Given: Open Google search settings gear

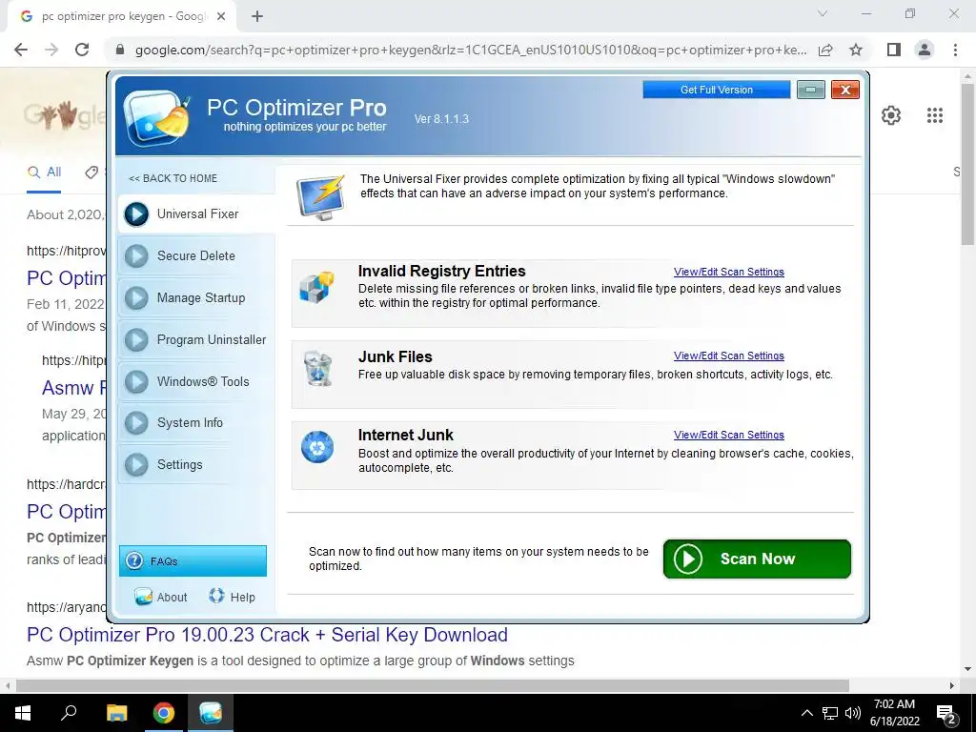Looking at the screenshot, I should pyautogui.click(x=891, y=115).
